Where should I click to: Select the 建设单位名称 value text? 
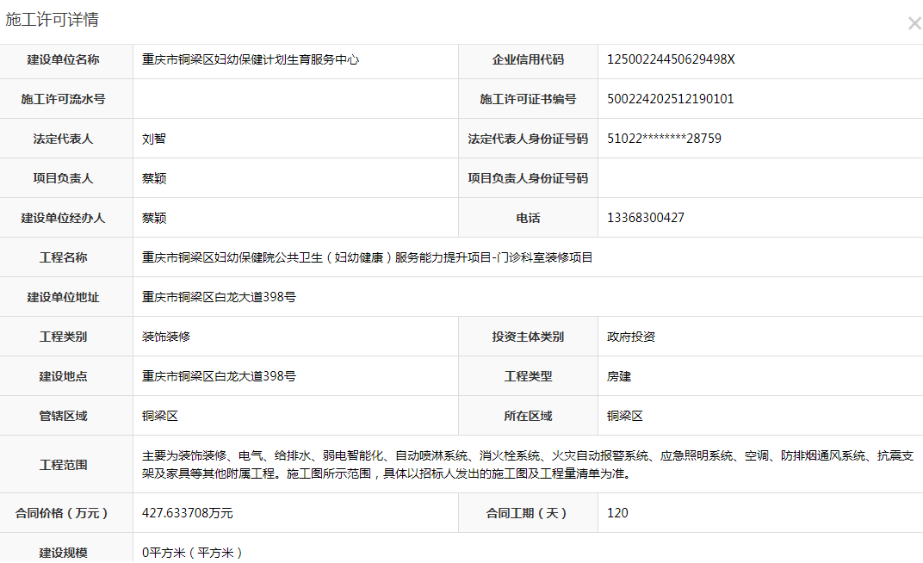[251, 59]
